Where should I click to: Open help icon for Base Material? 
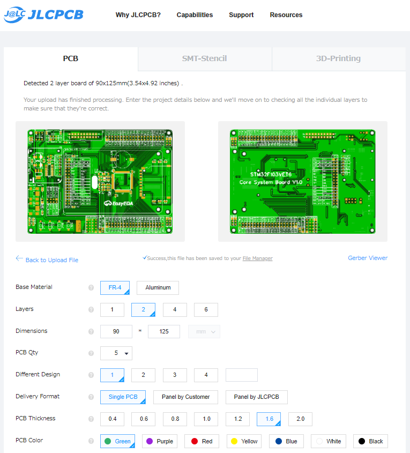[x=91, y=287]
